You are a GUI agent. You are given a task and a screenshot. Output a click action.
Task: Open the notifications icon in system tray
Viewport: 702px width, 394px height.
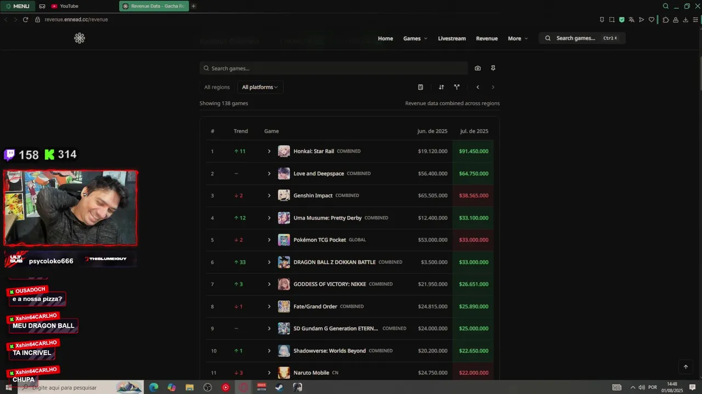click(692, 387)
